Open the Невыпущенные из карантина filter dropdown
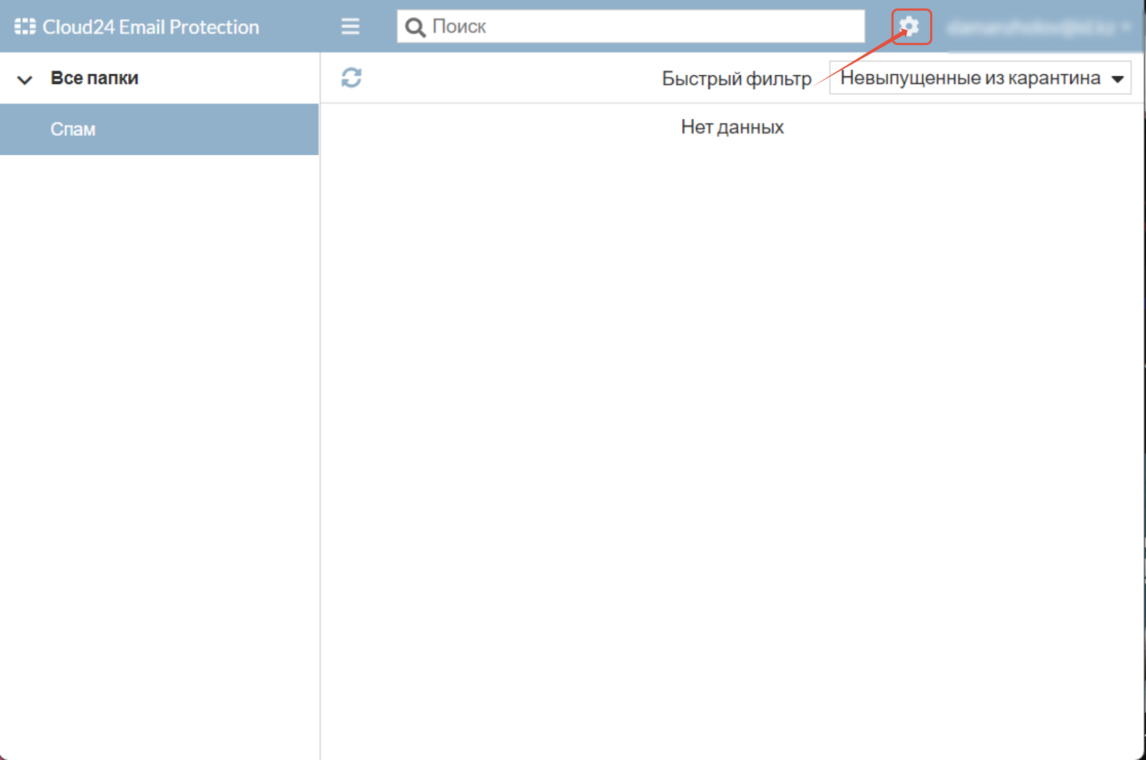 [970, 78]
